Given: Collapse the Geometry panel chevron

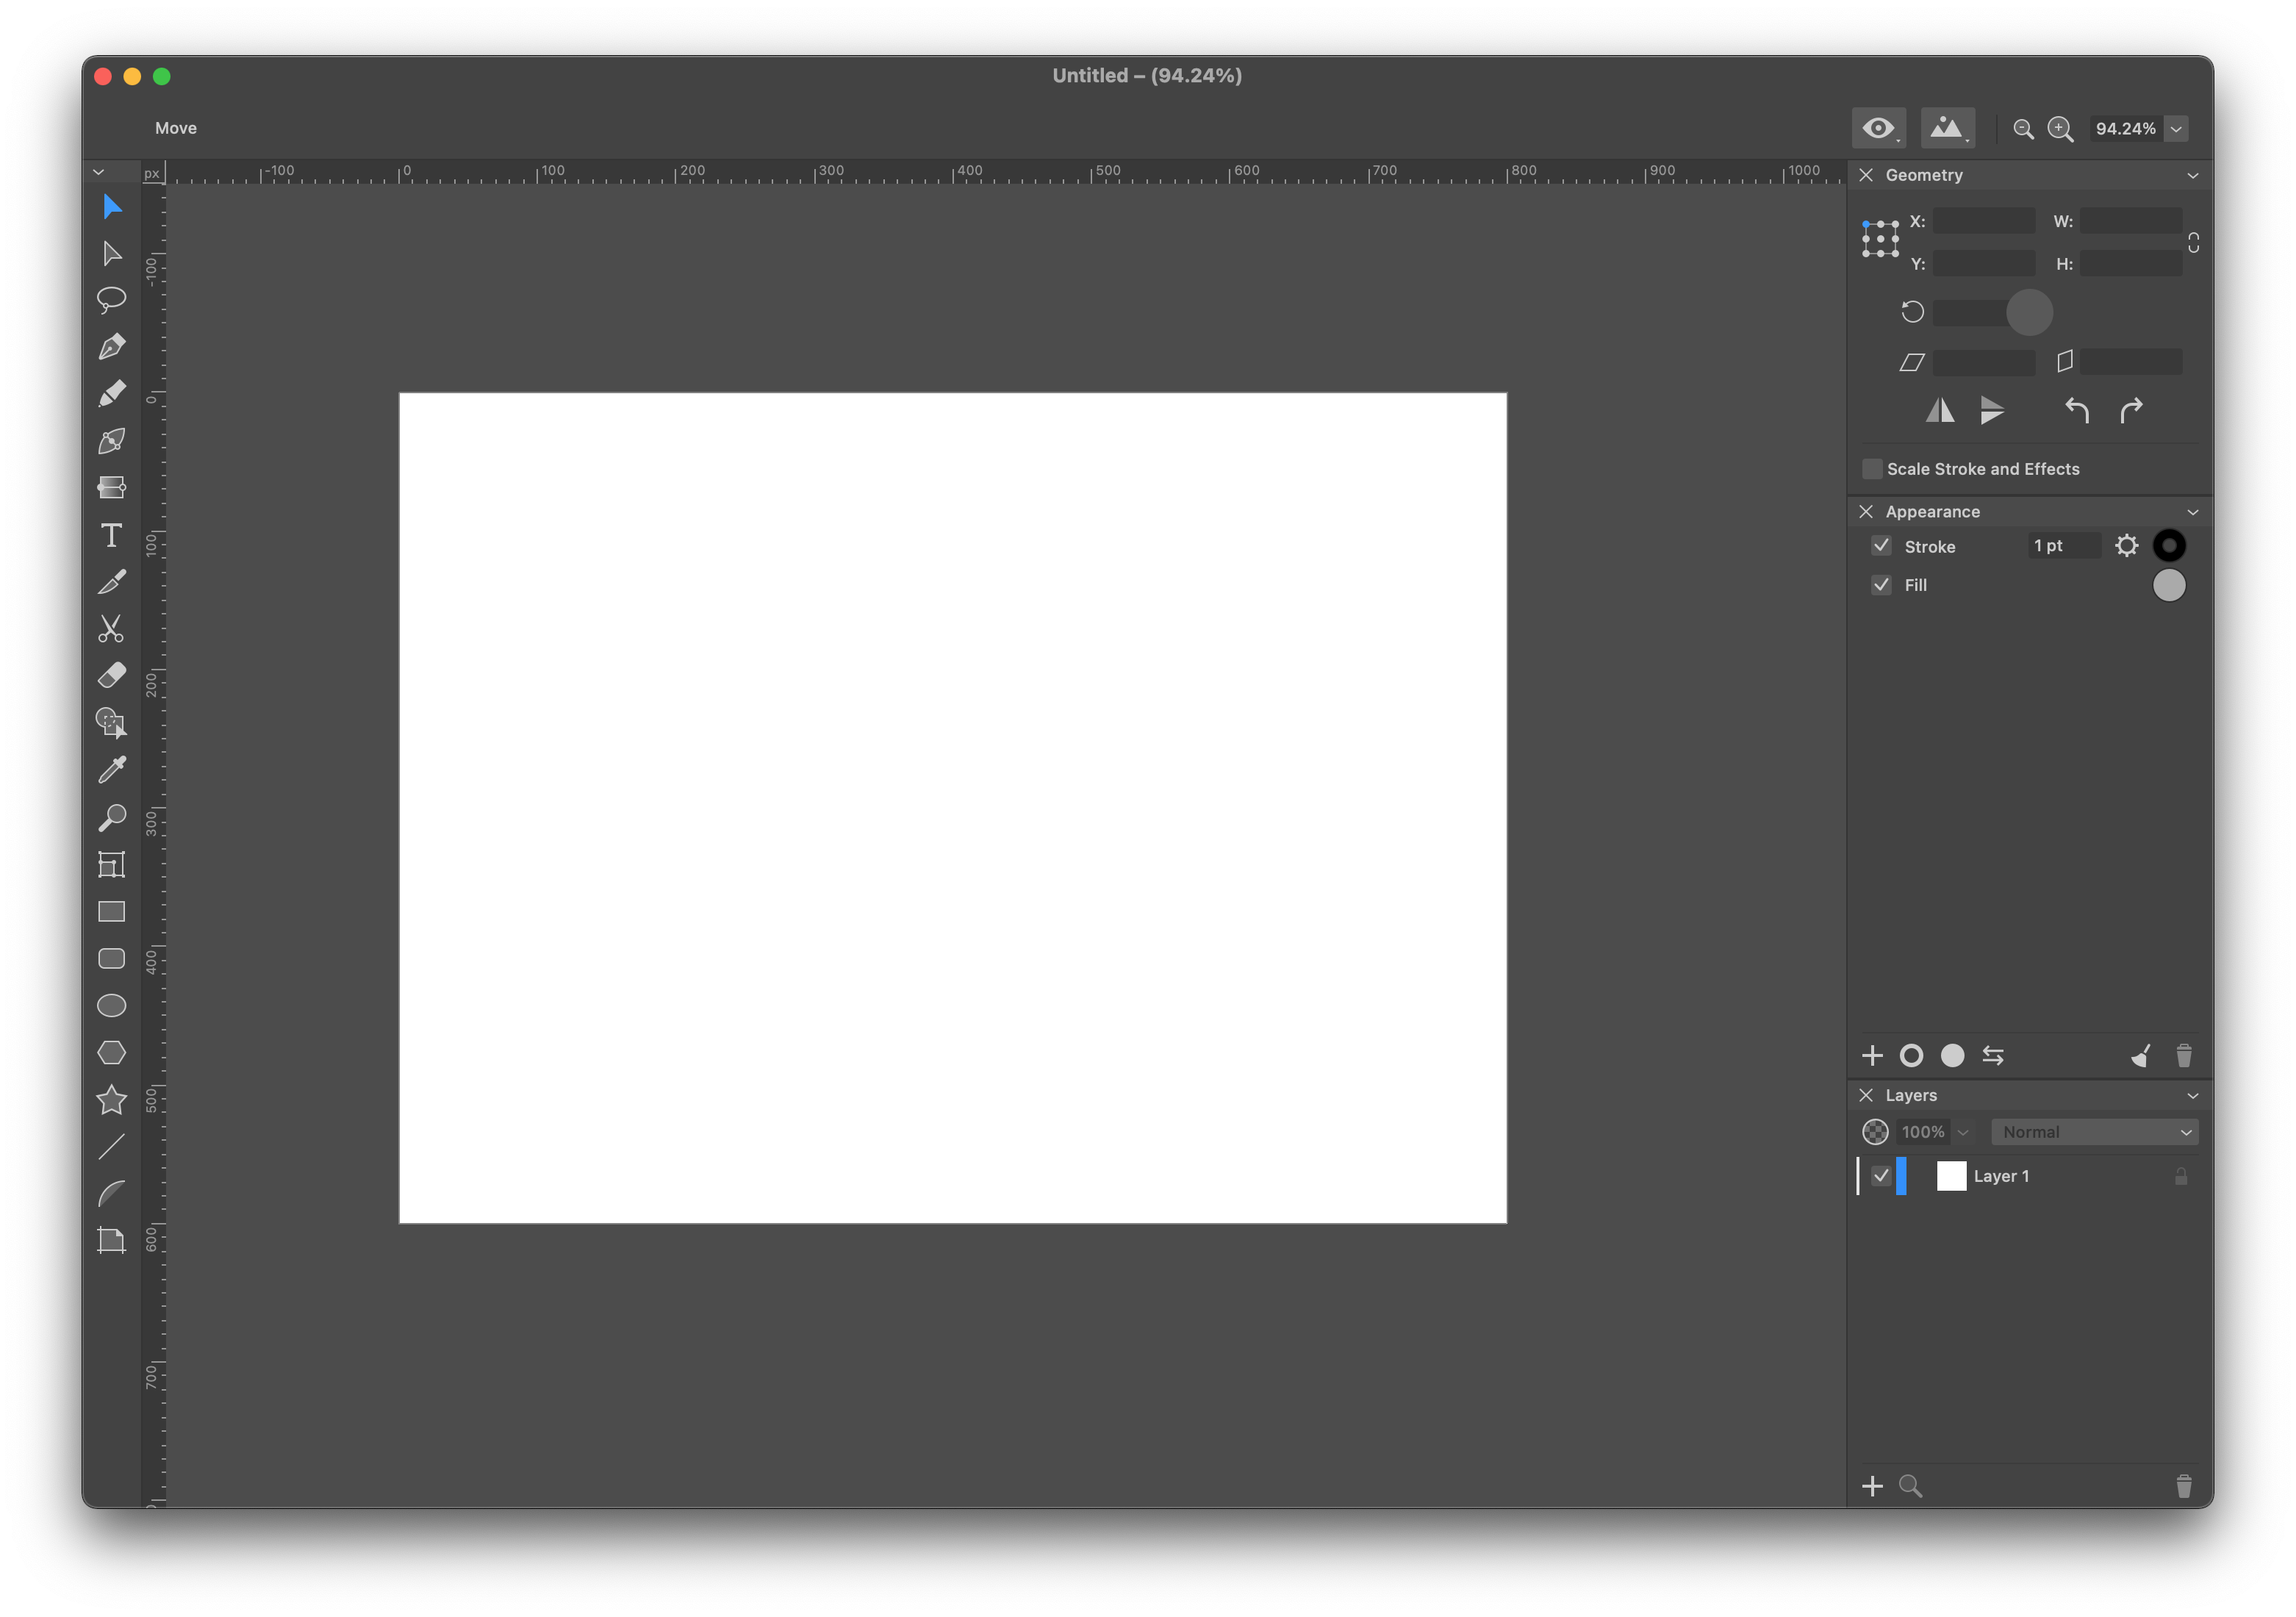Looking at the screenshot, I should (x=2193, y=176).
